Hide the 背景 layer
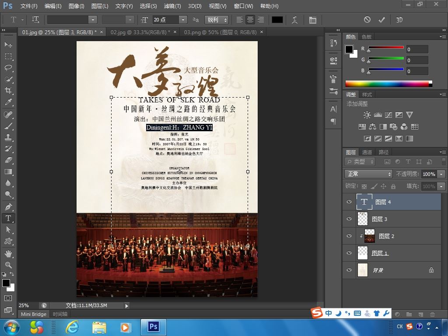 pyautogui.click(x=349, y=270)
